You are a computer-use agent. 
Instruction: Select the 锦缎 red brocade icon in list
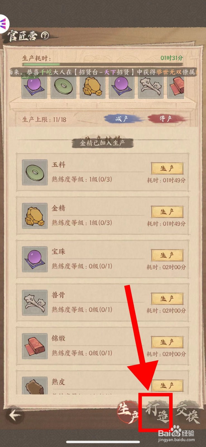point(35,346)
